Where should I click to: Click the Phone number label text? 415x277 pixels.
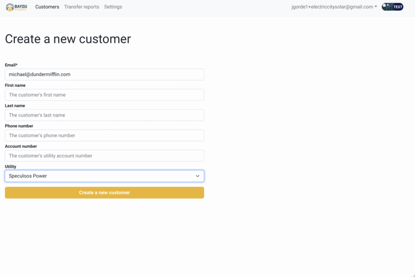(x=19, y=126)
